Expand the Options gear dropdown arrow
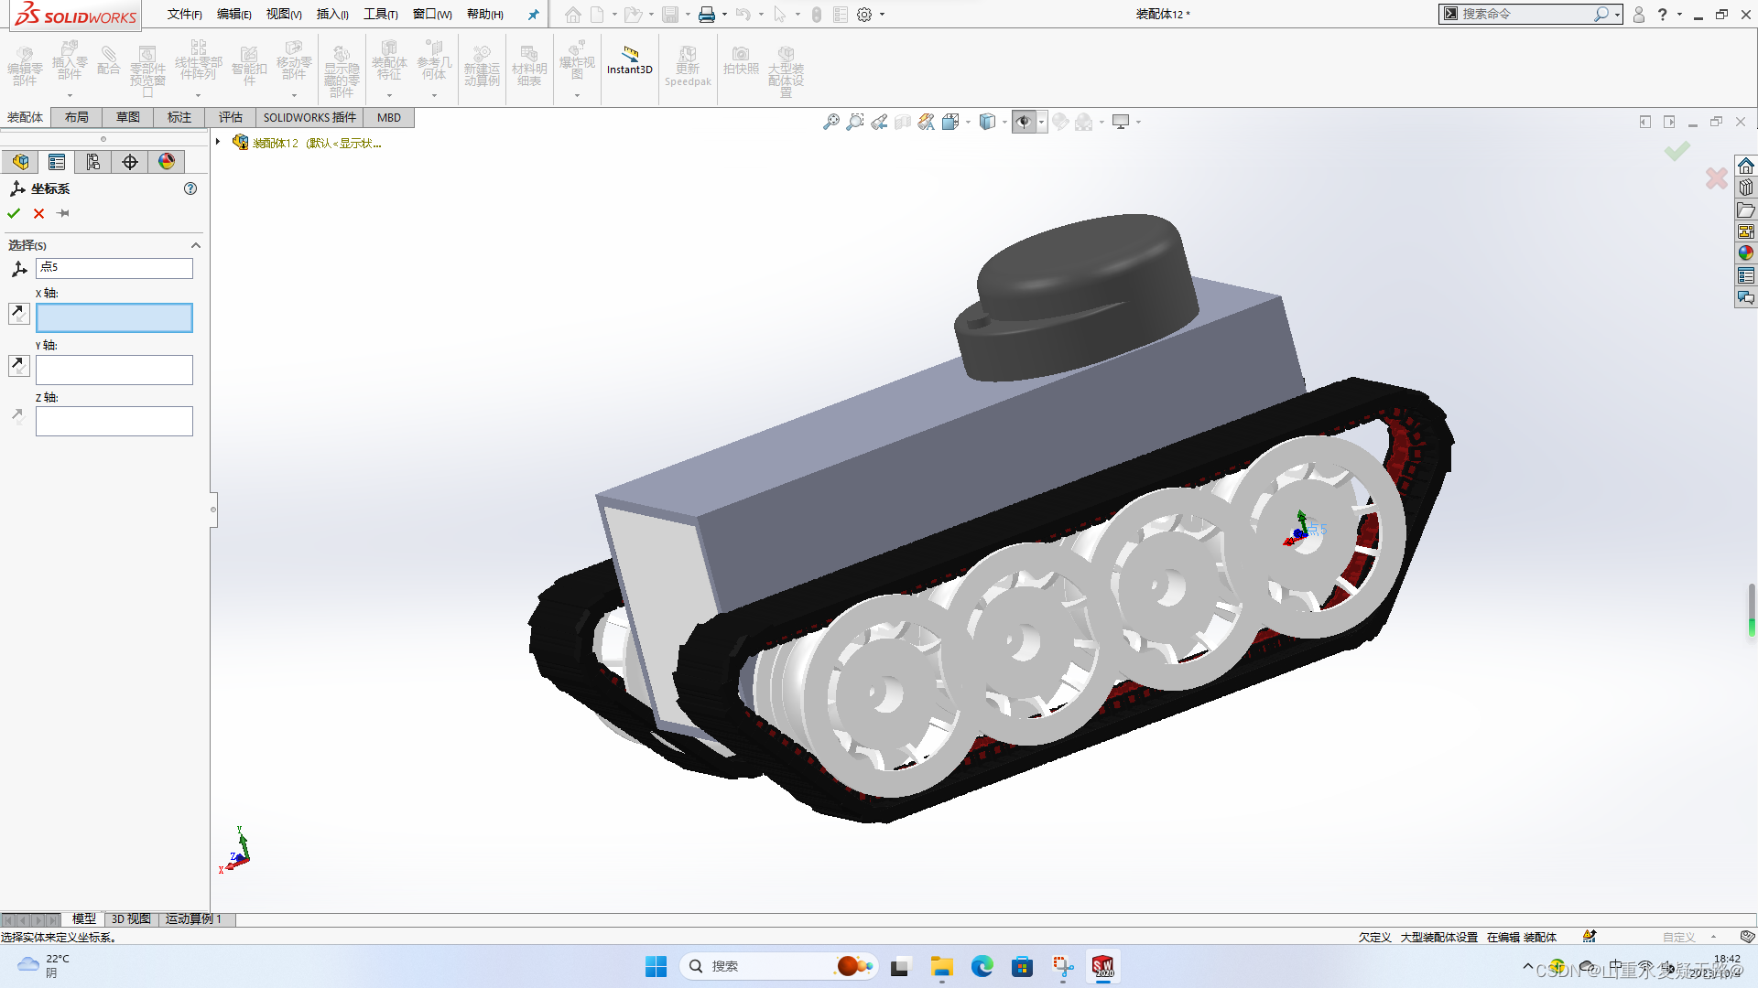Screen dimensions: 1758x988 (x=882, y=15)
